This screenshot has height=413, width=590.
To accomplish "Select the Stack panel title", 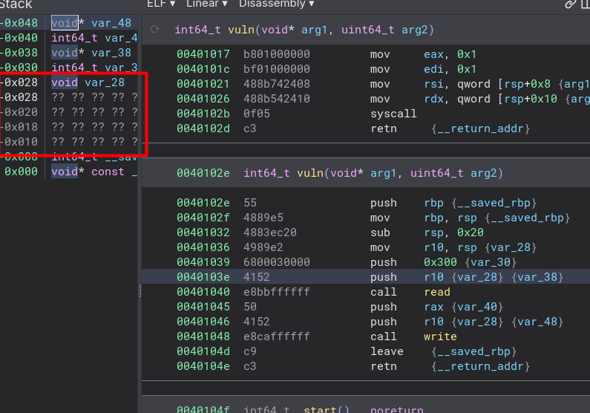I will [16, 5].
